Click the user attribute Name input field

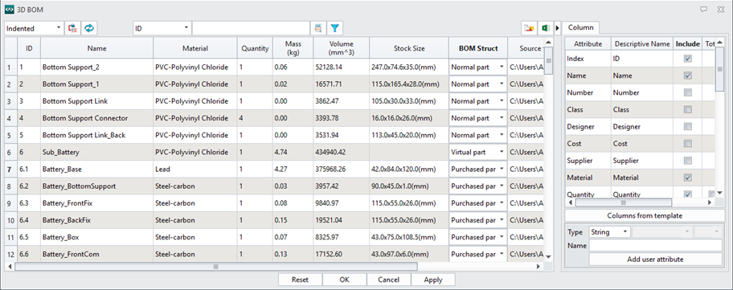point(655,246)
